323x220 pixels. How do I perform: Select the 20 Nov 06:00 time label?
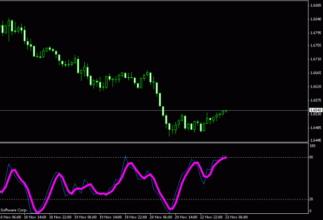(x=161, y=217)
